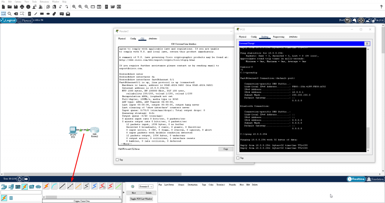Switch to Simulation mode
385x203 pixels.
(375, 179)
